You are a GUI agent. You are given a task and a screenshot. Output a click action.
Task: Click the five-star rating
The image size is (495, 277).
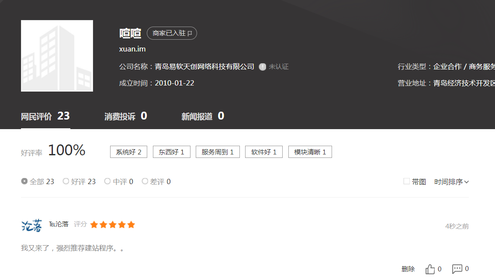pyautogui.click(x=113, y=225)
